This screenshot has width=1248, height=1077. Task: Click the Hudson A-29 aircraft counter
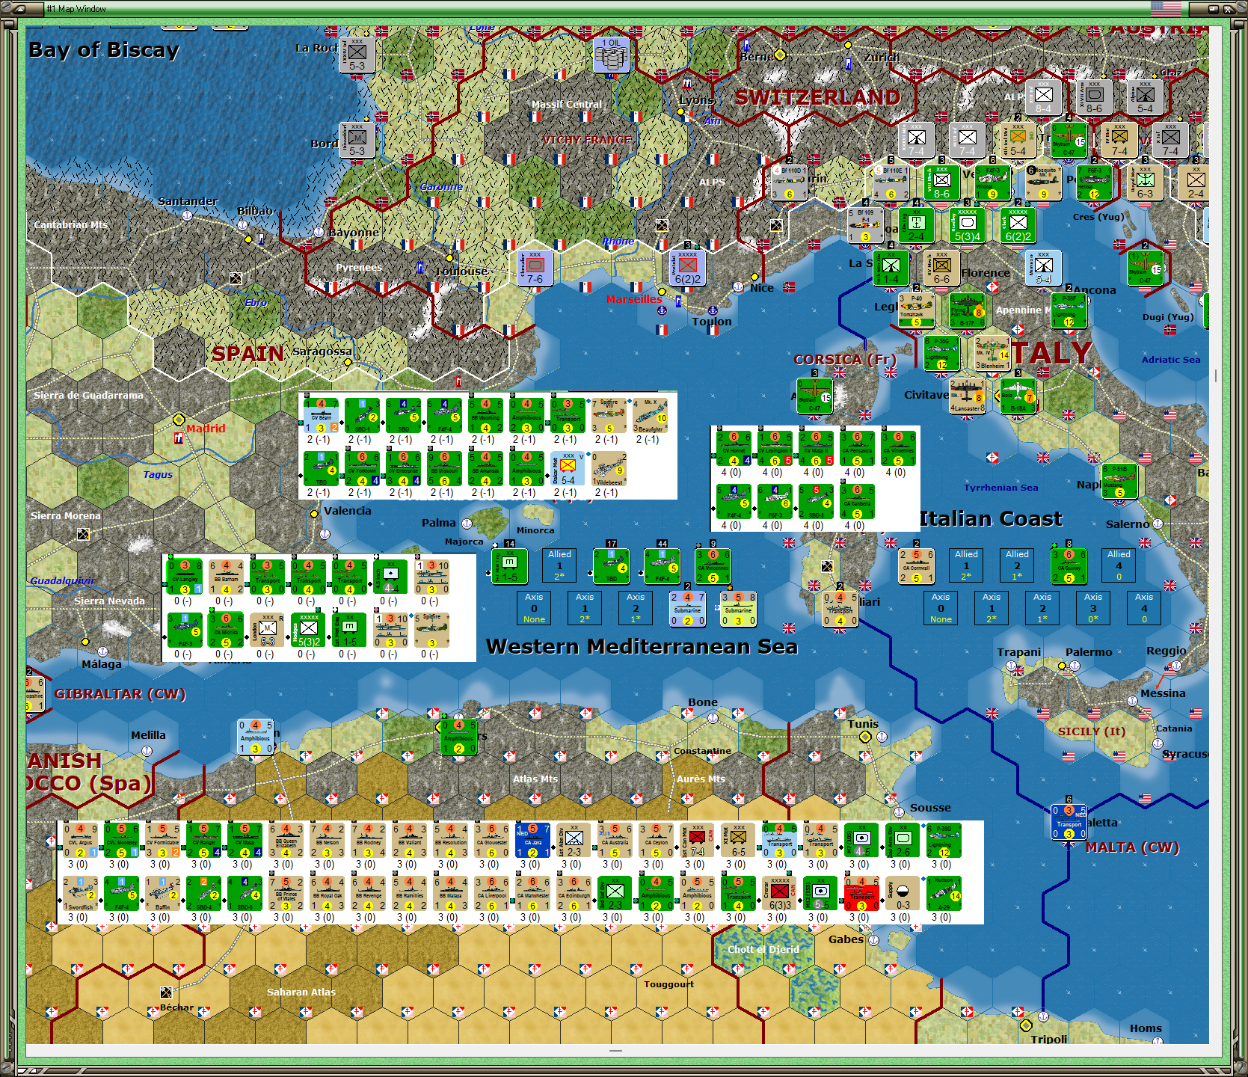[x=944, y=894]
